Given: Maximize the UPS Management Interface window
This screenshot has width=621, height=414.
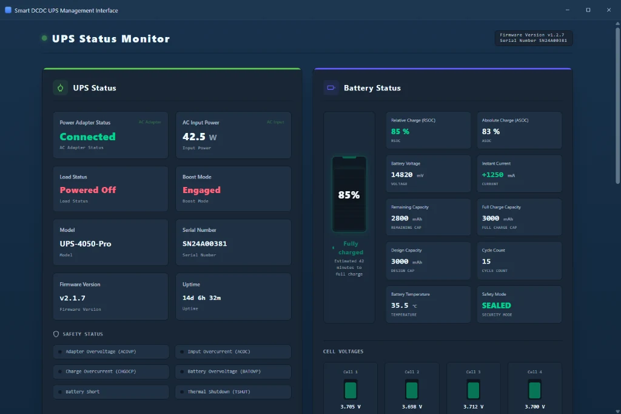Looking at the screenshot, I should click(x=588, y=10).
